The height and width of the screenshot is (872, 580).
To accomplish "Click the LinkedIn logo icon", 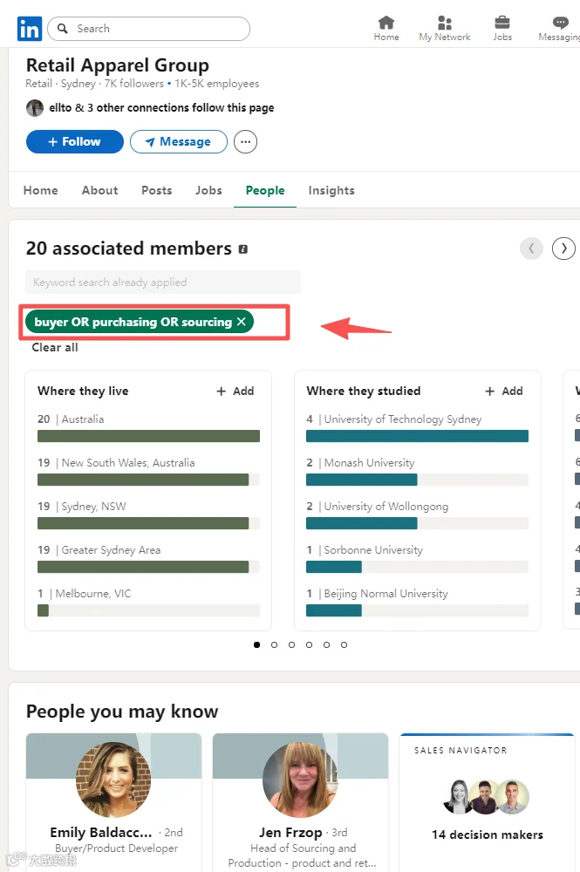I will click(x=29, y=29).
